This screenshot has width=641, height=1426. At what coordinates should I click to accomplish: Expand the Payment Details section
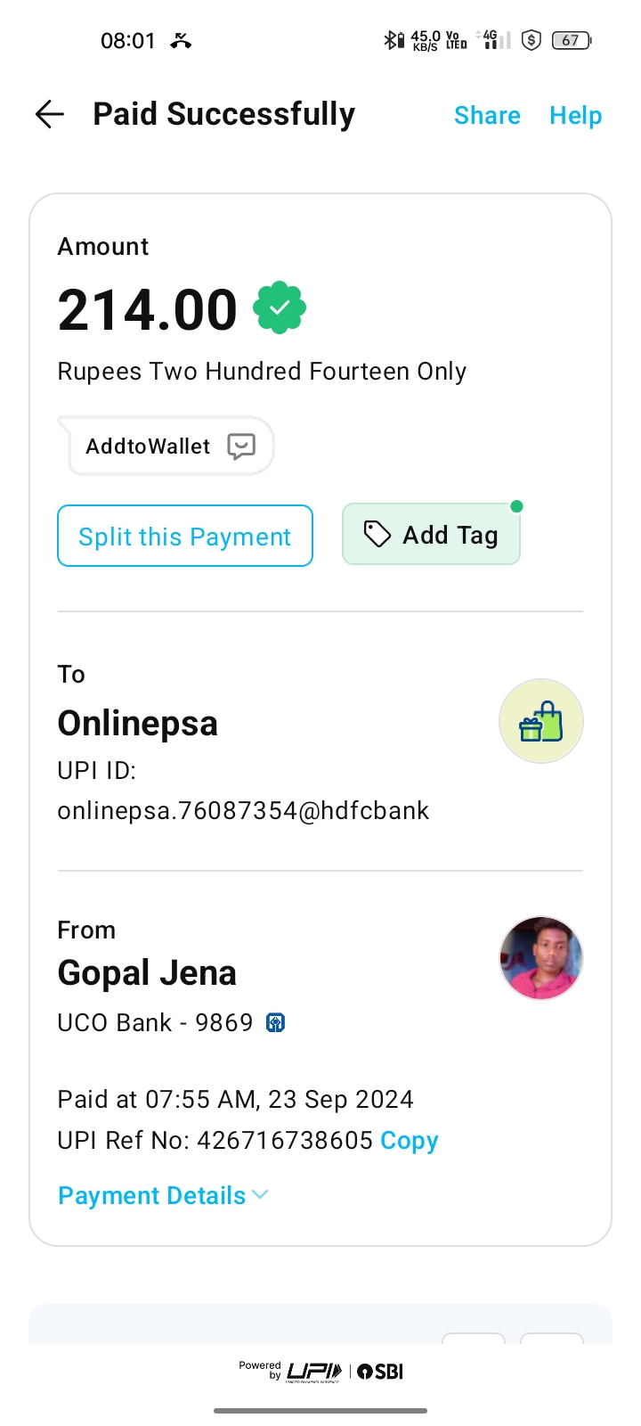pos(152,1195)
